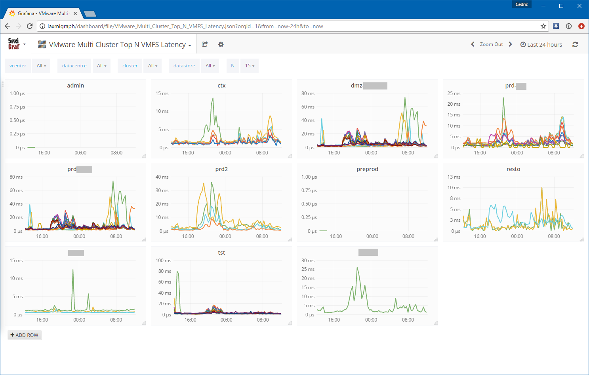This screenshot has height=375, width=589.
Task: Click the refresh dashboard icon
Action: (x=575, y=44)
